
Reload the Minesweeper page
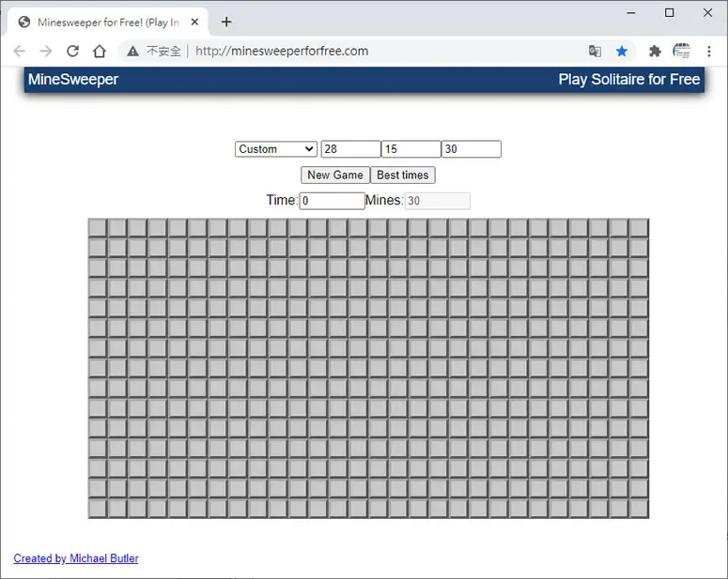72,51
